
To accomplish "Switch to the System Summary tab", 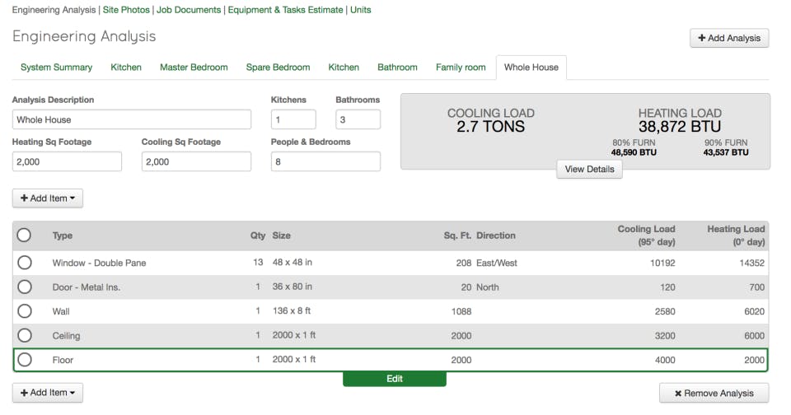I will 57,67.
